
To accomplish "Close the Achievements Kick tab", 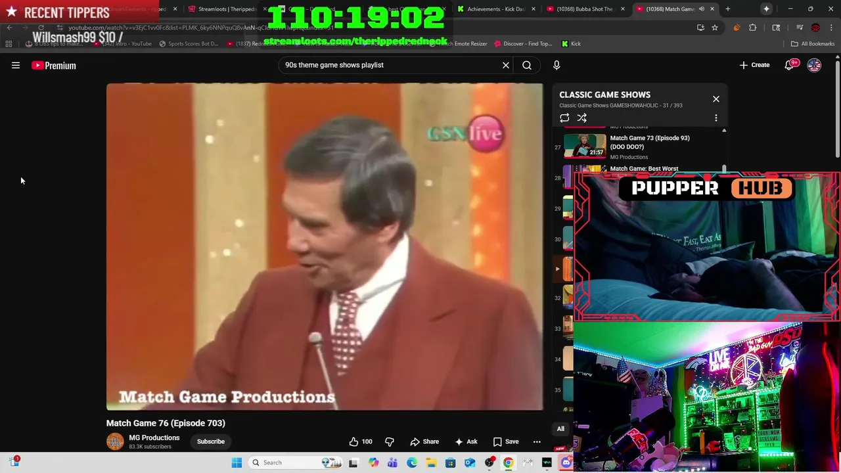I will tap(533, 9).
